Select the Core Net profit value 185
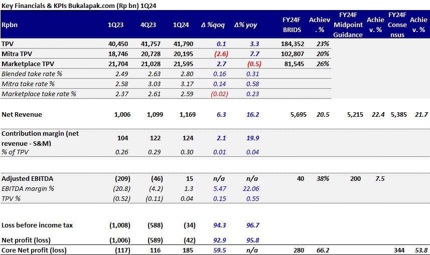This screenshot has width=430, height=255. [188, 250]
